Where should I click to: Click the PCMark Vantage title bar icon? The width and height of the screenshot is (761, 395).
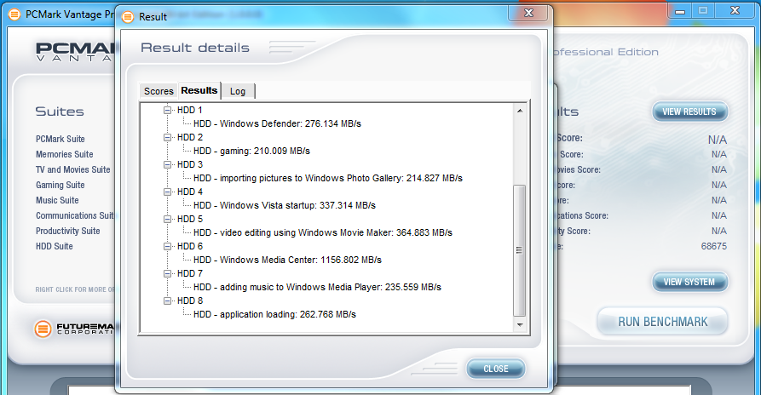[14, 14]
